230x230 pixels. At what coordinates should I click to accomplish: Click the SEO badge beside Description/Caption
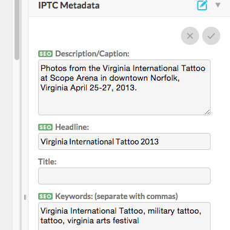pos(45,54)
